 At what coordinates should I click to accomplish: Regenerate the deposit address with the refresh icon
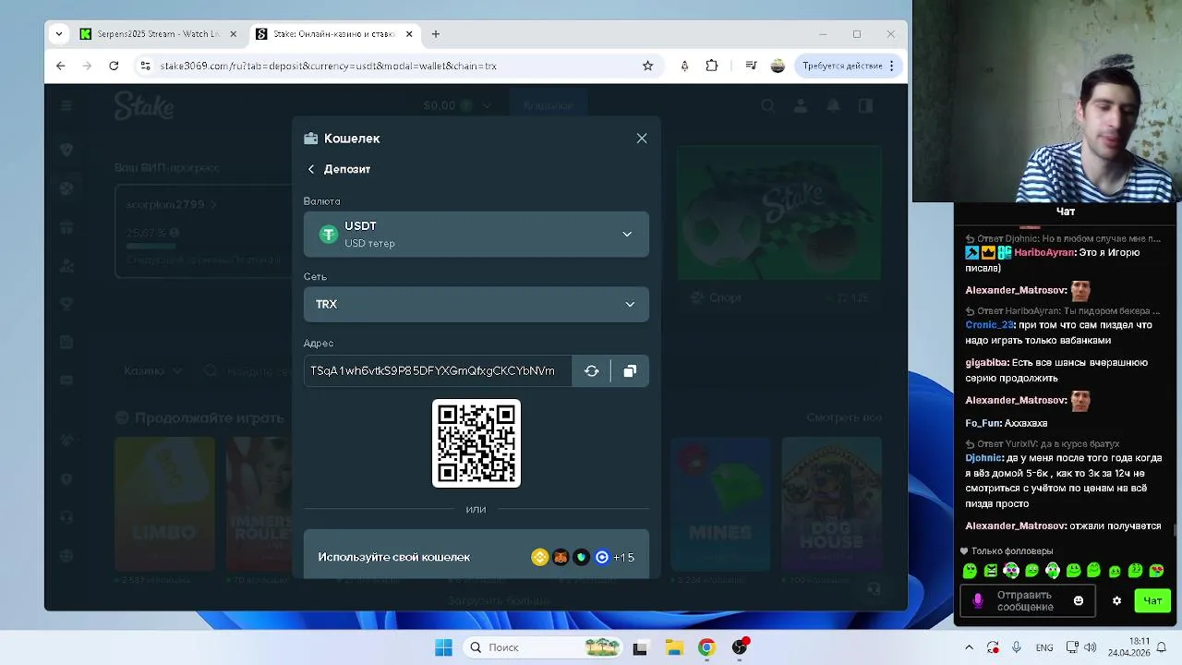(592, 371)
